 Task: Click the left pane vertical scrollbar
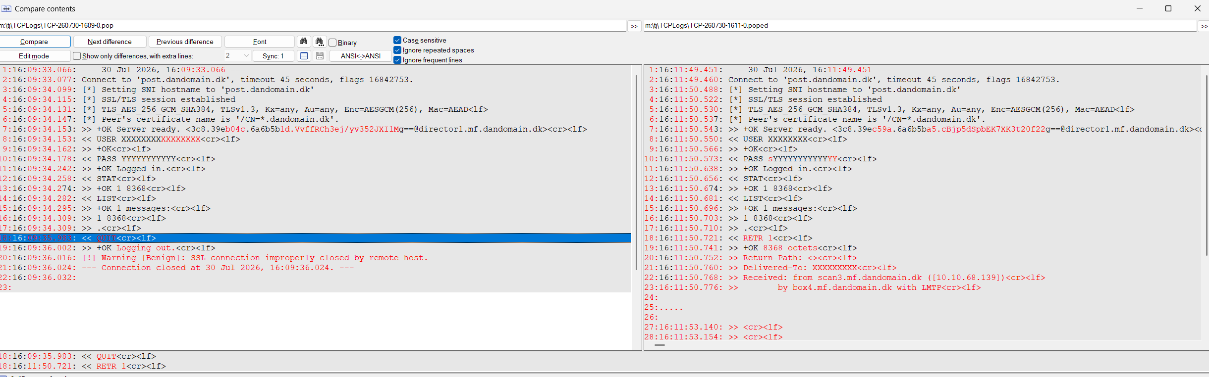tap(636, 172)
